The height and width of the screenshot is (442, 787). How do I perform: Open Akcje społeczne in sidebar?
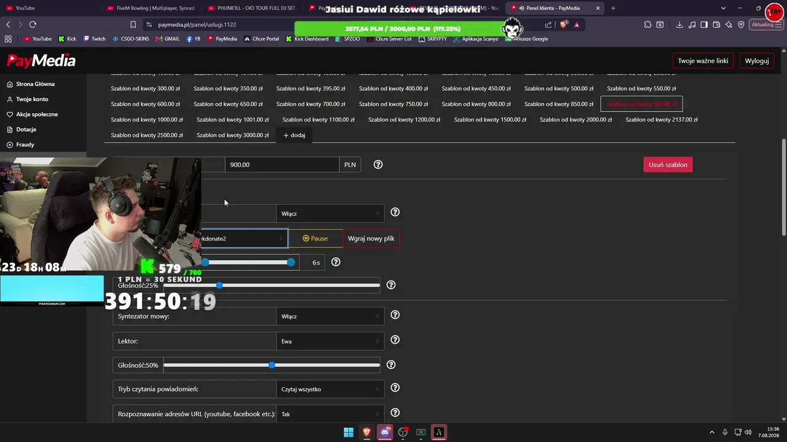coord(37,114)
